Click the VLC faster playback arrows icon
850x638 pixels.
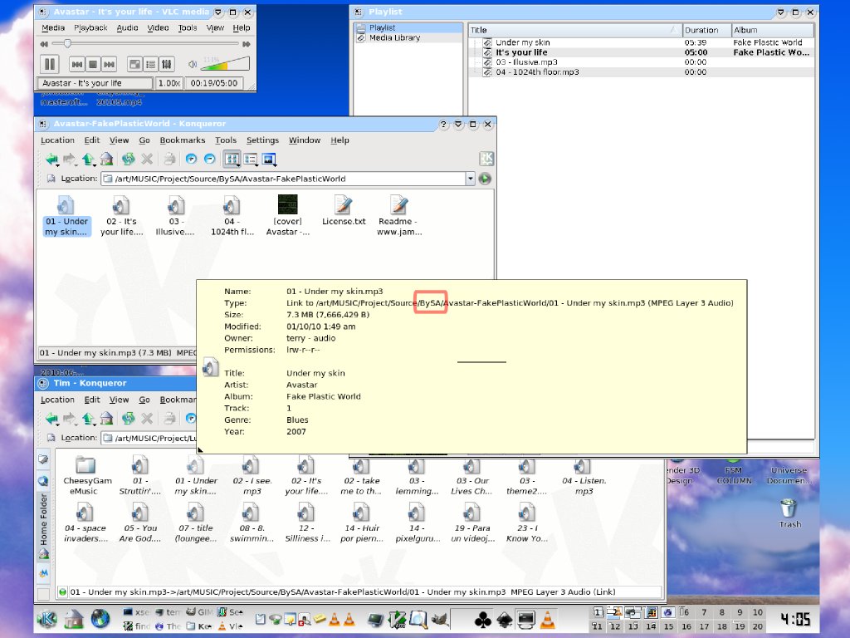(x=246, y=44)
